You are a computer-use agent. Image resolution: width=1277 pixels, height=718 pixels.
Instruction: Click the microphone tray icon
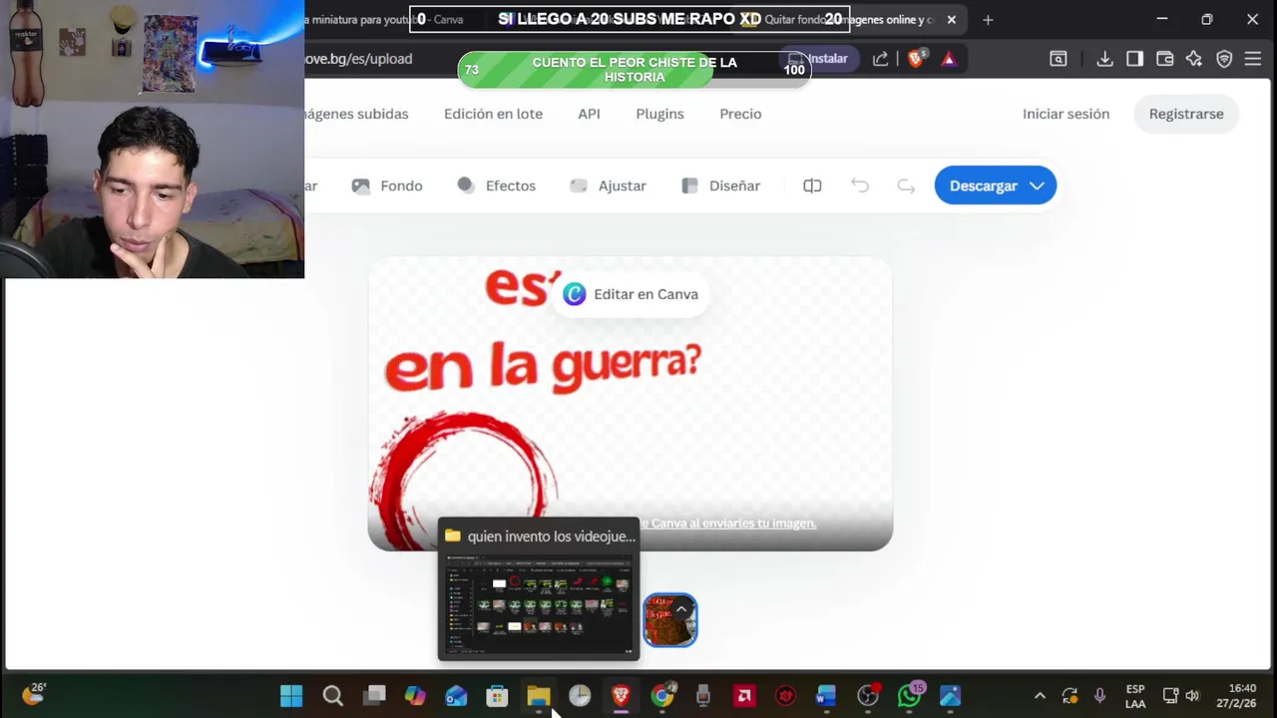1099,696
